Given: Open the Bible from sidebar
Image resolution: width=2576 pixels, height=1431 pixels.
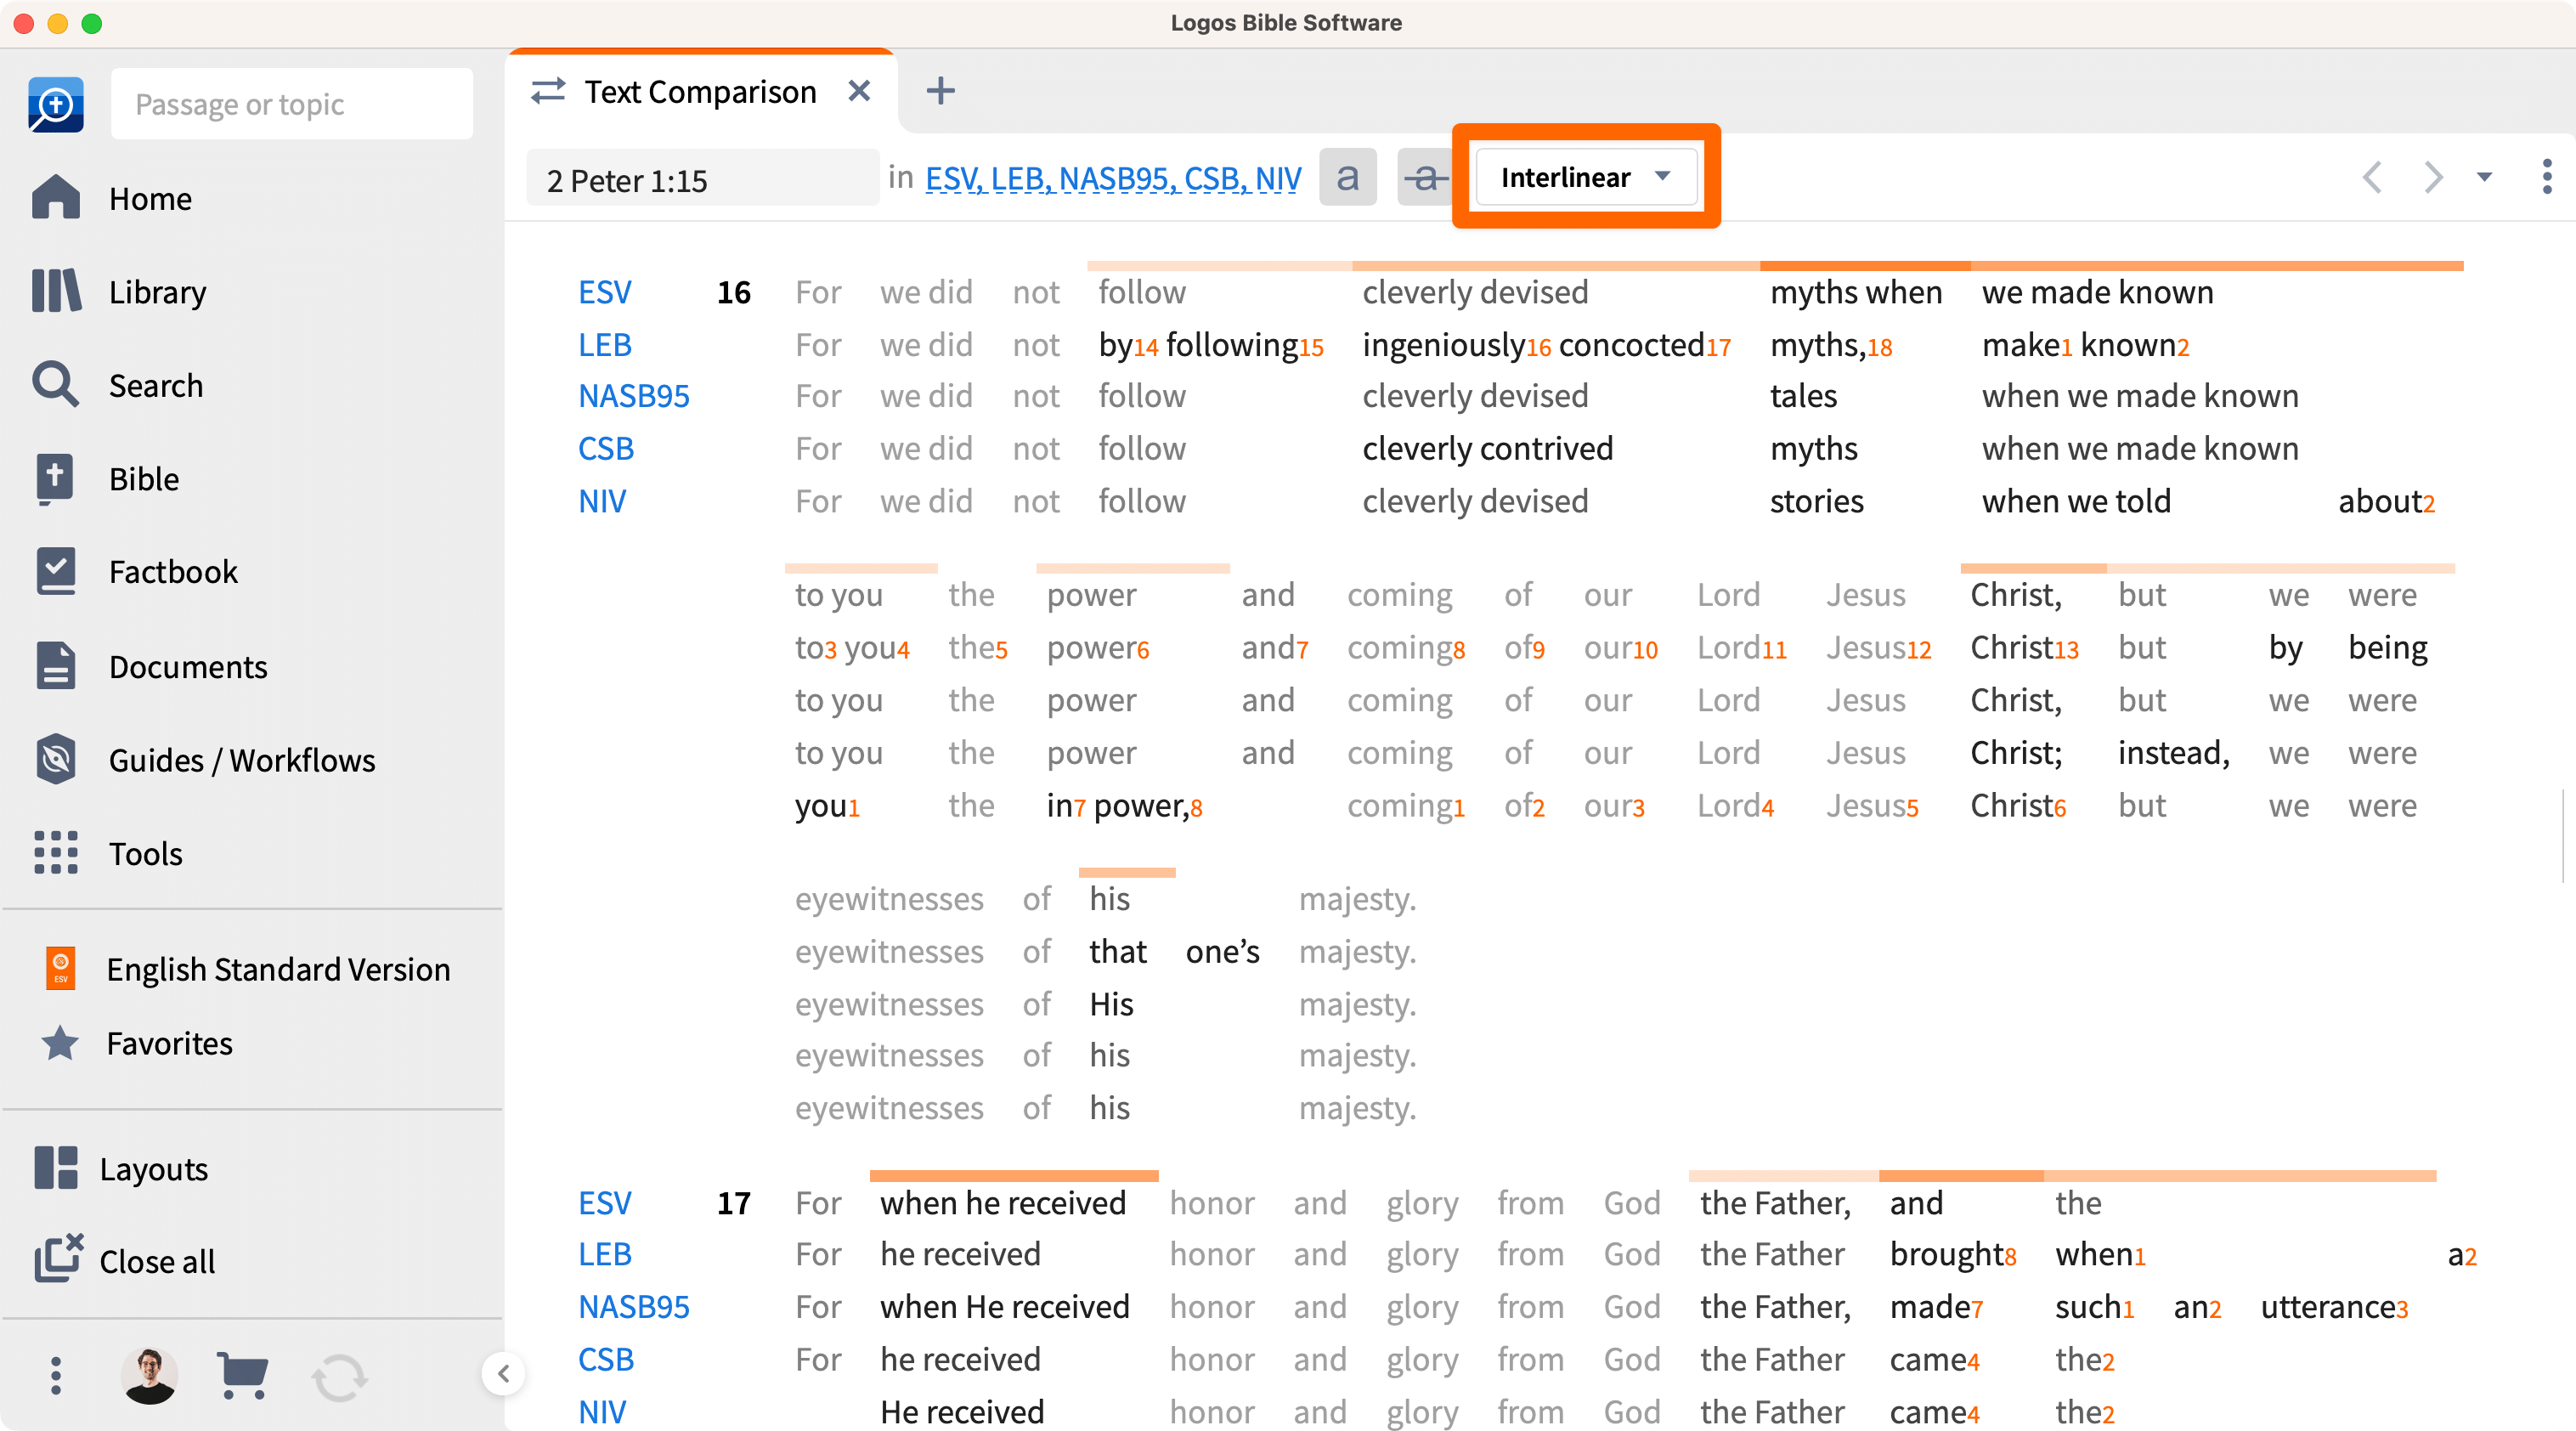Looking at the screenshot, I should 105,478.
